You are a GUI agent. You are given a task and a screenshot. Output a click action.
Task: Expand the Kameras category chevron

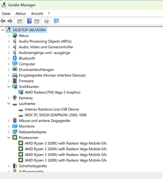coord(9,98)
